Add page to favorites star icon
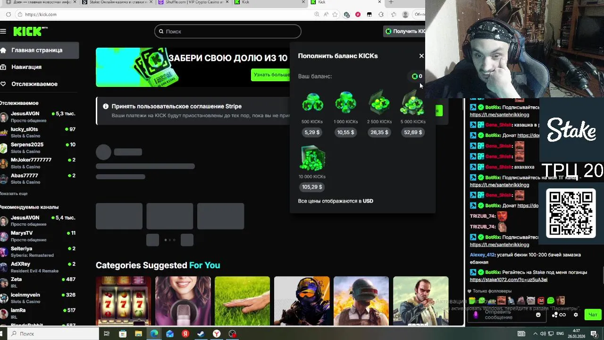604x340 pixels. tap(335, 15)
